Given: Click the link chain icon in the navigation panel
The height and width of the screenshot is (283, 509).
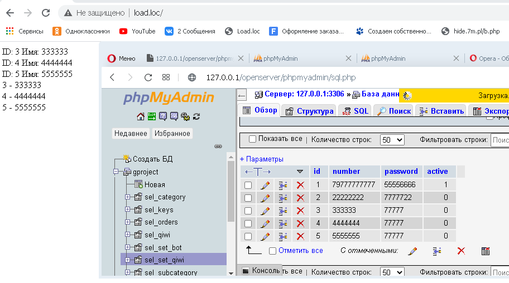Looking at the screenshot, I should (x=218, y=146).
